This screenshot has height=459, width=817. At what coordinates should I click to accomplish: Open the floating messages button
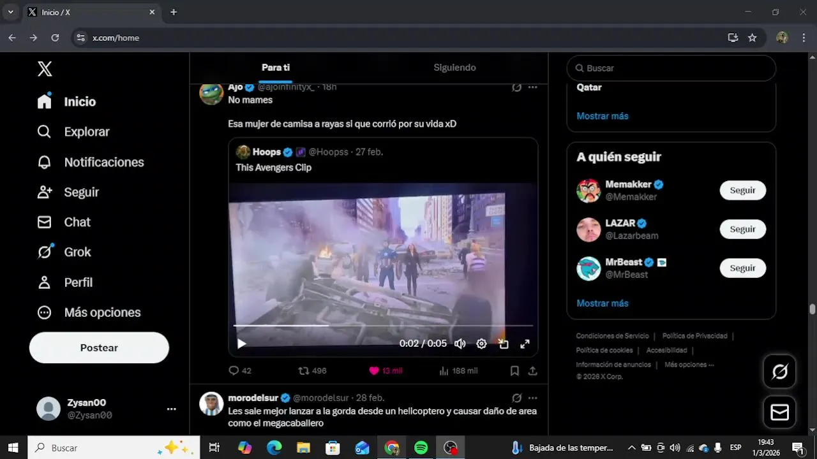[779, 412]
